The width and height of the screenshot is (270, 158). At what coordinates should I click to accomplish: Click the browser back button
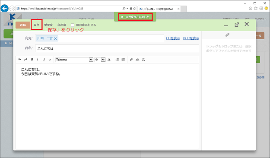pyautogui.click(x=4, y=8)
